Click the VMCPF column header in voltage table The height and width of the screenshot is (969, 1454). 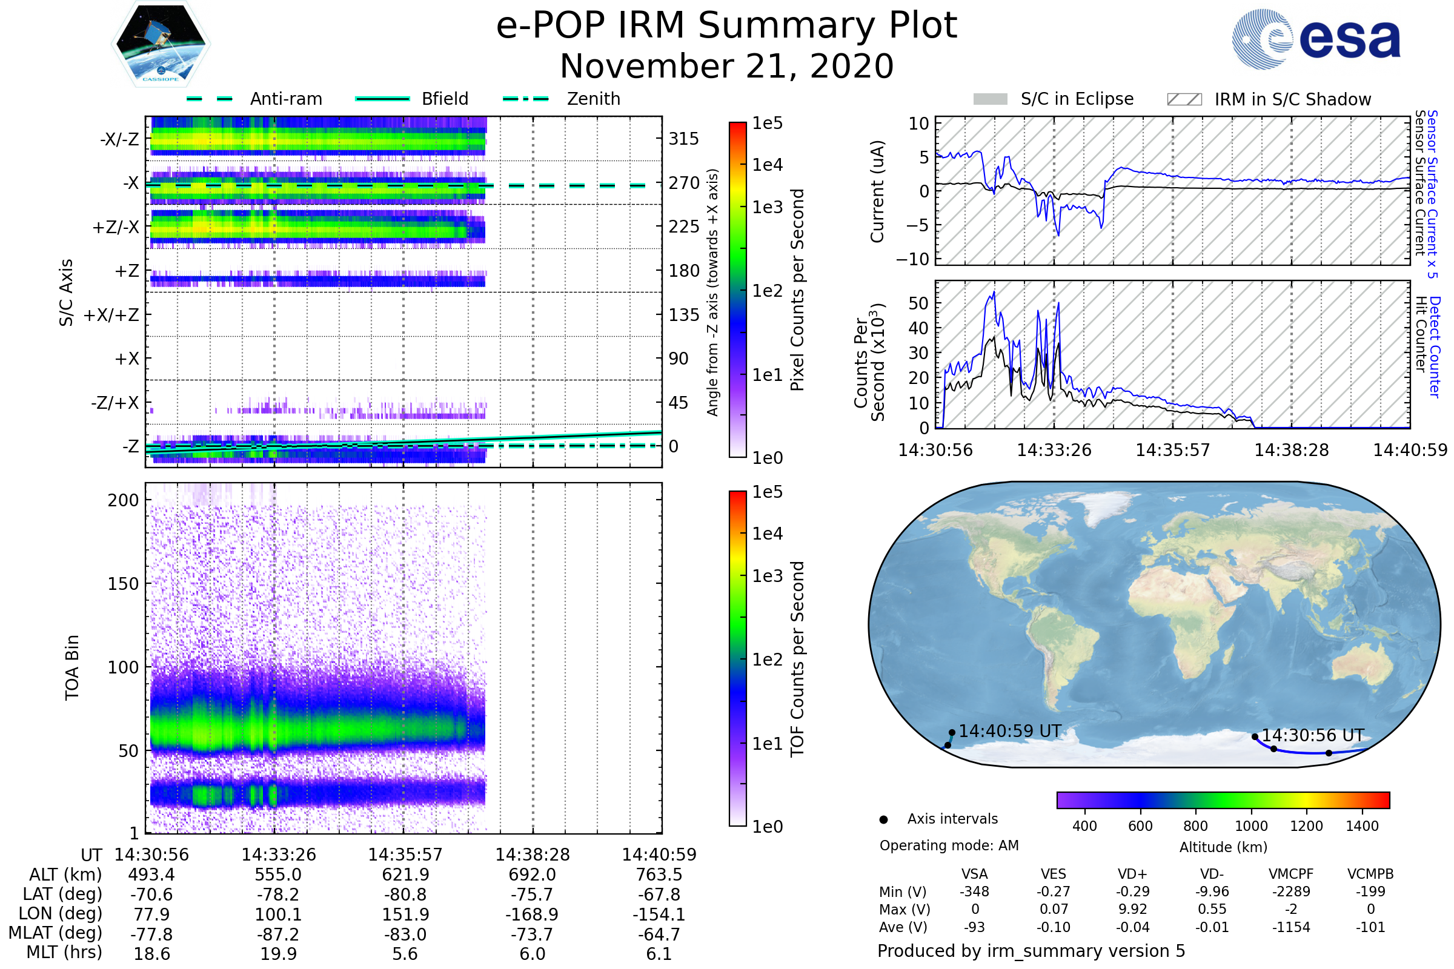click(x=1290, y=874)
